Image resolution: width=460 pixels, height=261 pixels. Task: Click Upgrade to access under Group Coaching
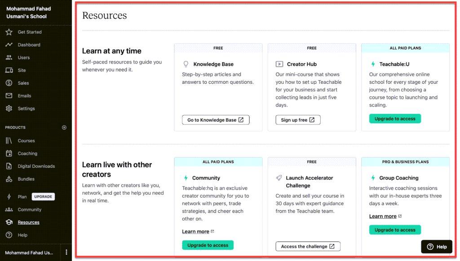pyautogui.click(x=395, y=230)
